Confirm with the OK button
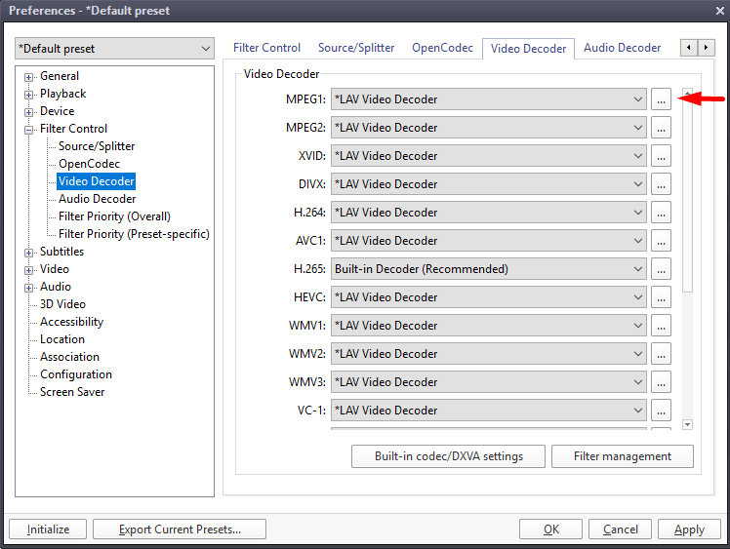Viewport: 730px width, 549px height. click(550, 529)
